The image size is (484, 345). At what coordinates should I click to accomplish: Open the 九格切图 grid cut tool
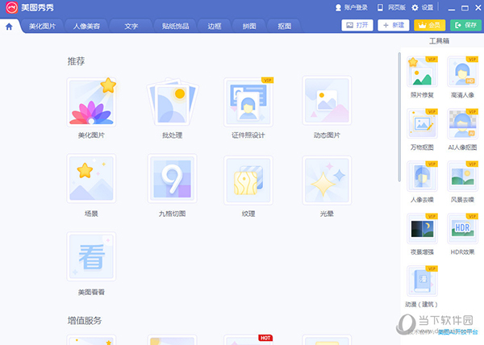[x=172, y=179]
